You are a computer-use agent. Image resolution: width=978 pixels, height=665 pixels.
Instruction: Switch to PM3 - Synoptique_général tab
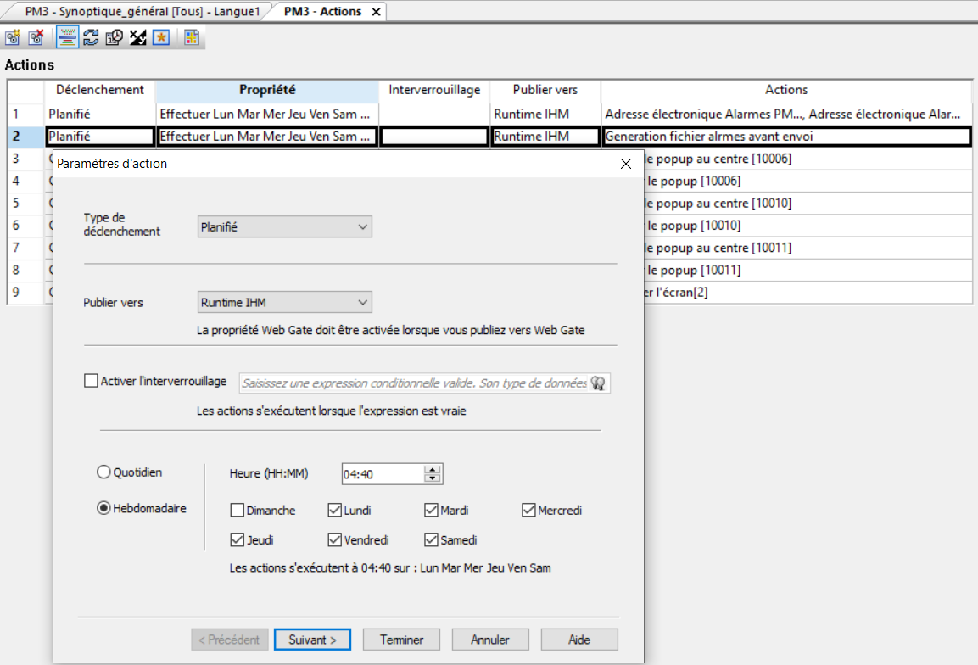(141, 12)
